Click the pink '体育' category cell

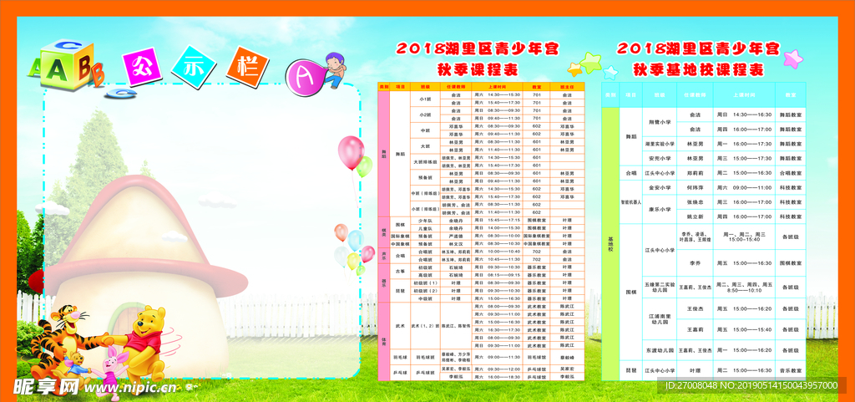tap(384, 342)
